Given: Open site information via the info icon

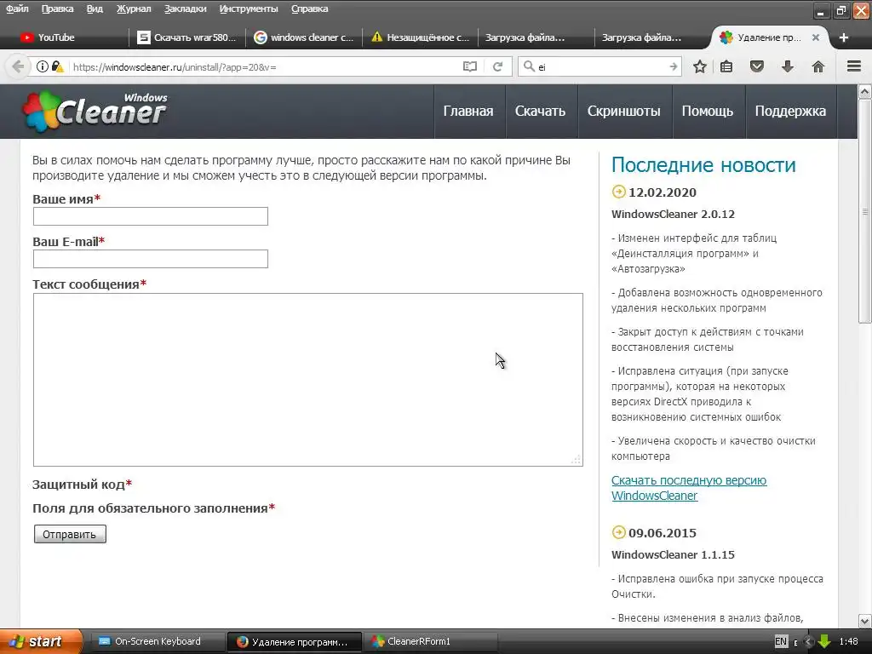Looking at the screenshot, I should (x=43, y=66).
